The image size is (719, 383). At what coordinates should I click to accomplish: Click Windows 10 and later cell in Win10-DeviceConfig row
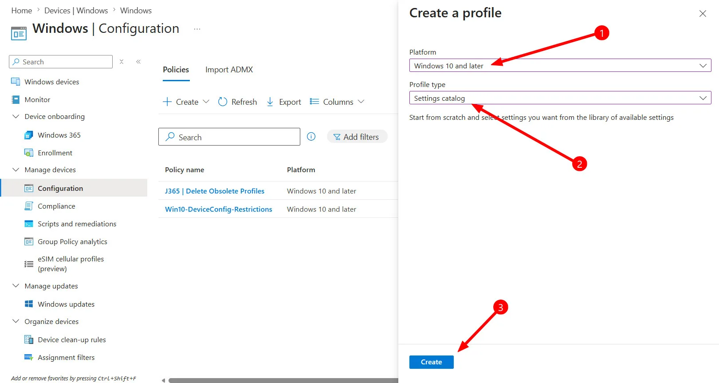(x=322, y=209)
